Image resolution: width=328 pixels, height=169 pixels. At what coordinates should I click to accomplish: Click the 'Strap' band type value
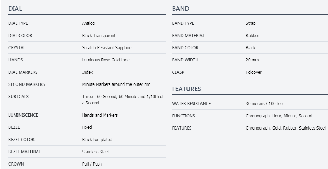[251, 23]
